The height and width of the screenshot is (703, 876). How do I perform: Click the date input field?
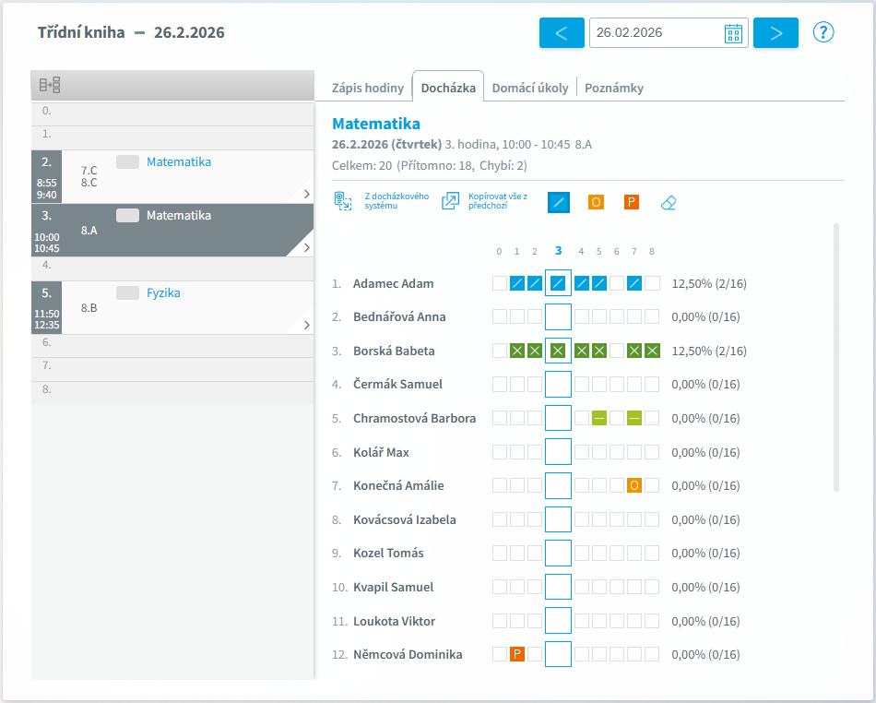tap(655, 33)
